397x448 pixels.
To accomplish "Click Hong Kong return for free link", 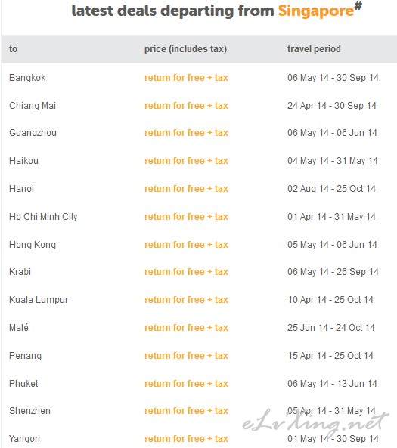I will tap(186, 245).
